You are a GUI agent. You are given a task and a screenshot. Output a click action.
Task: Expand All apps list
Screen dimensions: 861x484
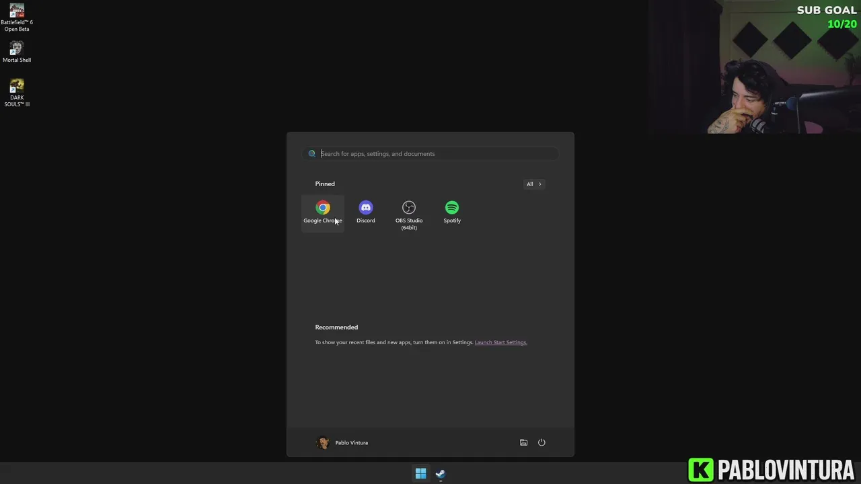point(534,184)
